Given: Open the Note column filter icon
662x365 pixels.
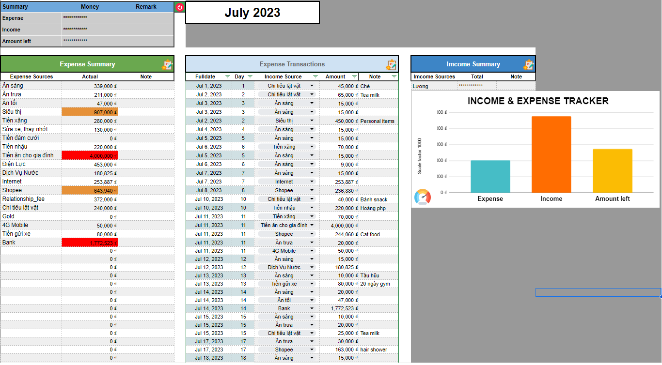Looking at the screenshot, I should pos(394,76).
